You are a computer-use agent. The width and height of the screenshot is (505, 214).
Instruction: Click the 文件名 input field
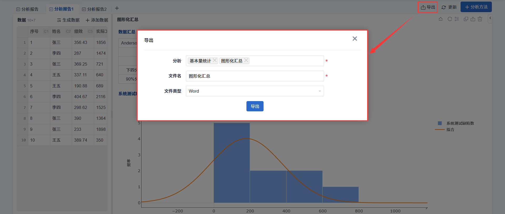pos(255,76)
